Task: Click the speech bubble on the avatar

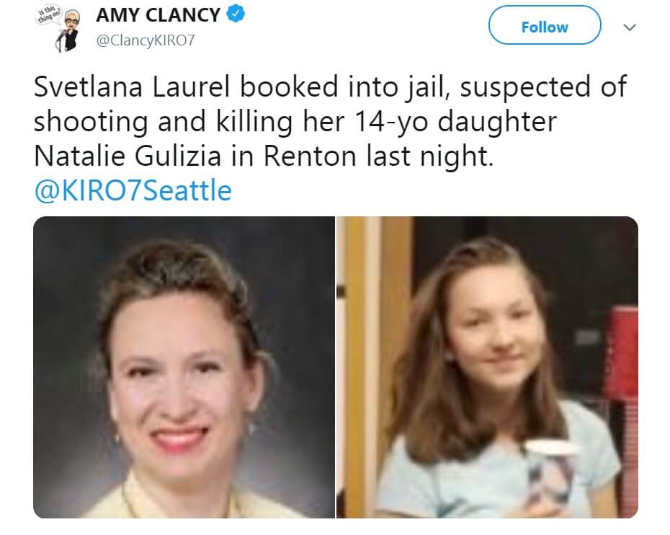Action: (x=49, y=14)
